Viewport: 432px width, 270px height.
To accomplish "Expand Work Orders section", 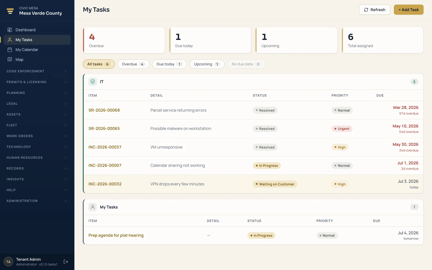I will point(37,136).
